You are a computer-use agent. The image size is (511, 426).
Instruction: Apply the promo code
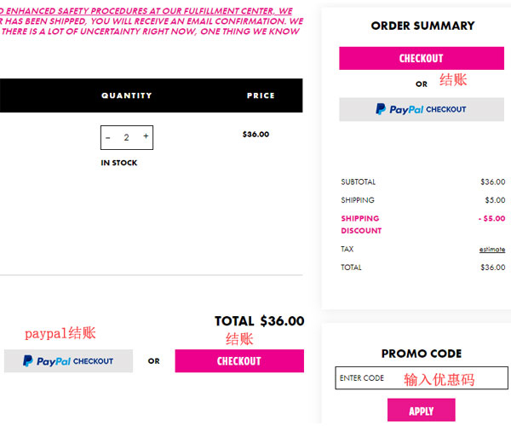tap(422, 410)
